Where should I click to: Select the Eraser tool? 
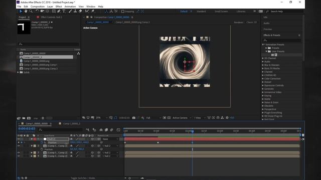(x=80, y=11)
